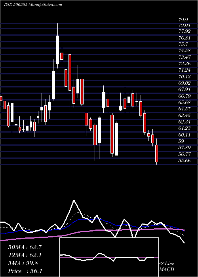
Task: Click the <<Live MACD label
Action: point(167,267)
